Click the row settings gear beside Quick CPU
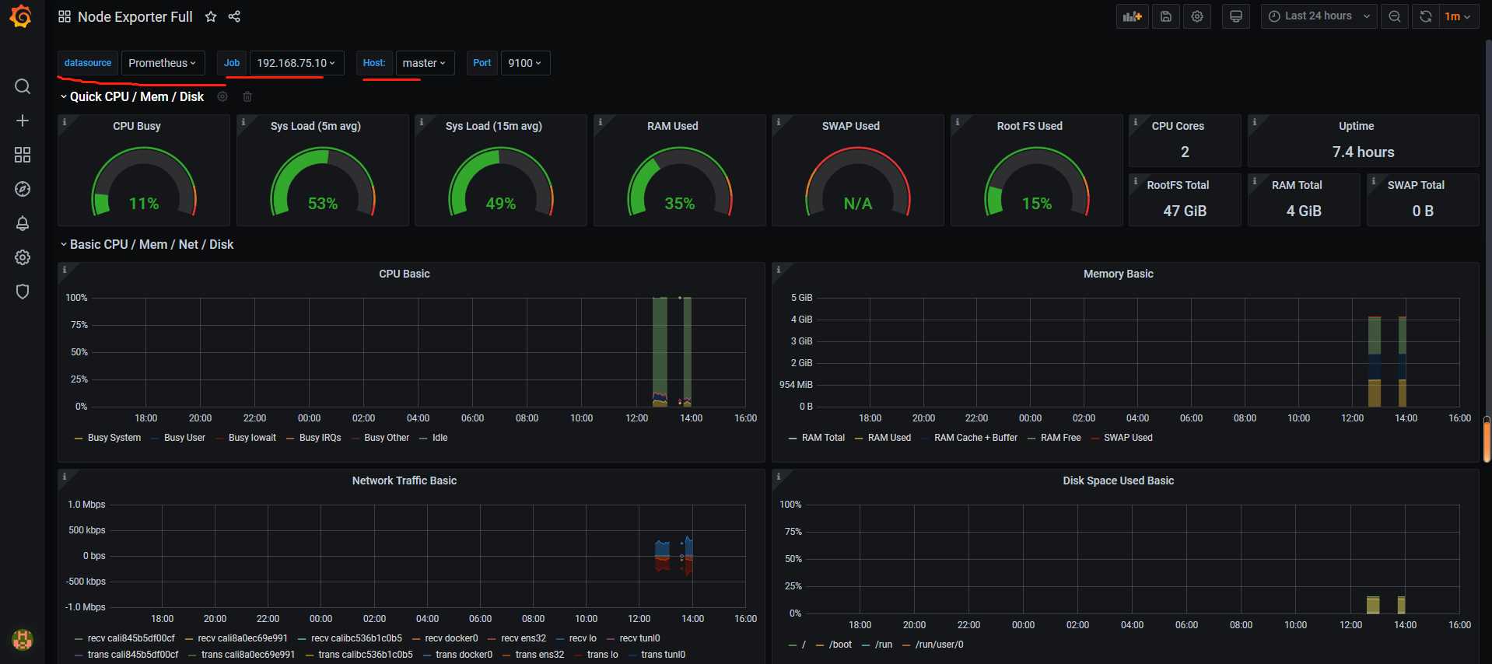The width and height of the screenshot is (1492, 664). tap(222, 96)
